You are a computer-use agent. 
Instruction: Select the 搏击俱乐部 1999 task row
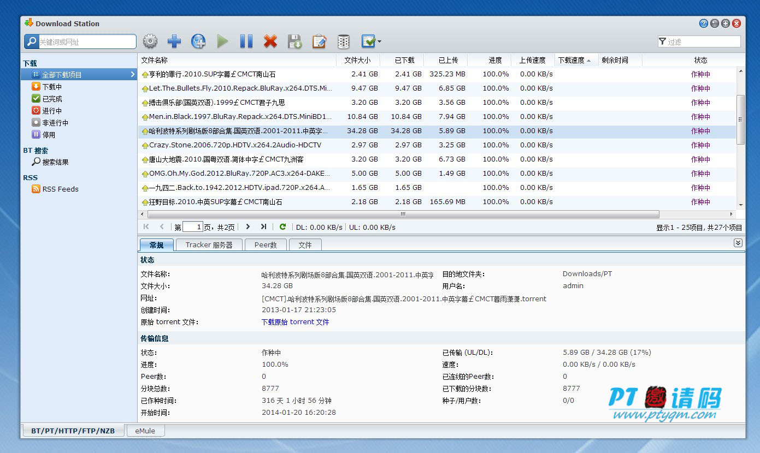click(437, 103)
